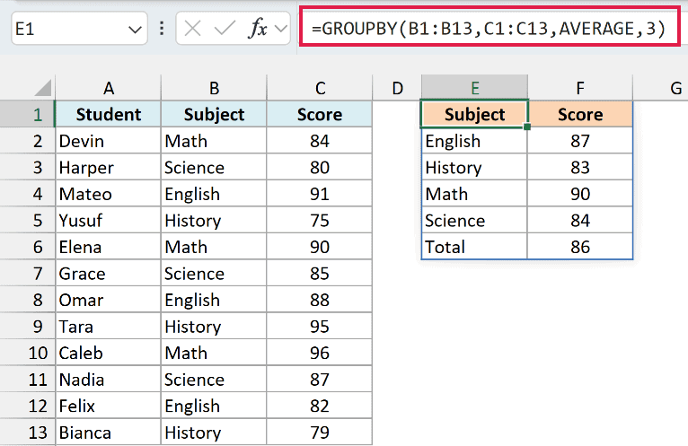Select column C header
This screenshot has height=446, width=688.
click(320, 88)
